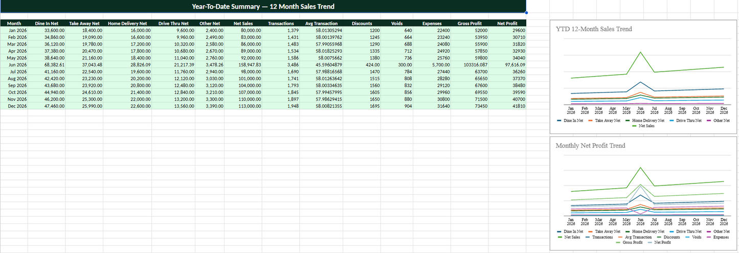Image resolution: width=739 pixels, height=253 pixels.
Task: Click the Net Sales table header
Action: (x=243, y=24)
